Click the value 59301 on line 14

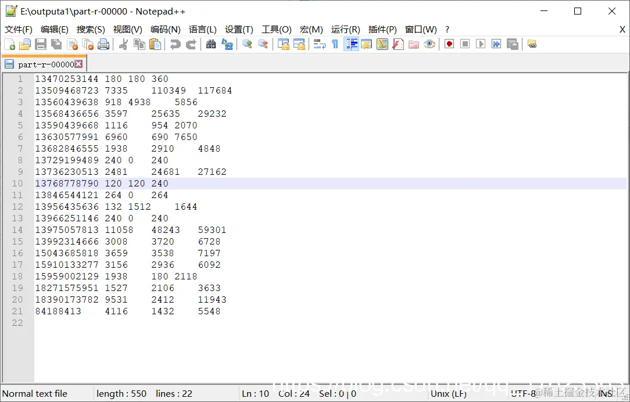[212, 229]
